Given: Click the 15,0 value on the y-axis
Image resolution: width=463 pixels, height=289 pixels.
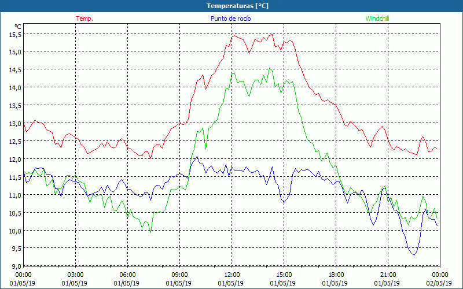Looking at the screenshot, I should click(16, 52).
